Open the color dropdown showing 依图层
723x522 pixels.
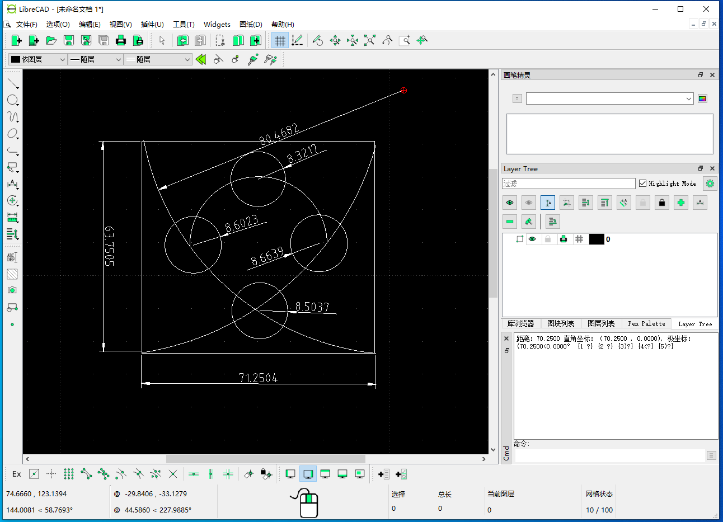37,59
